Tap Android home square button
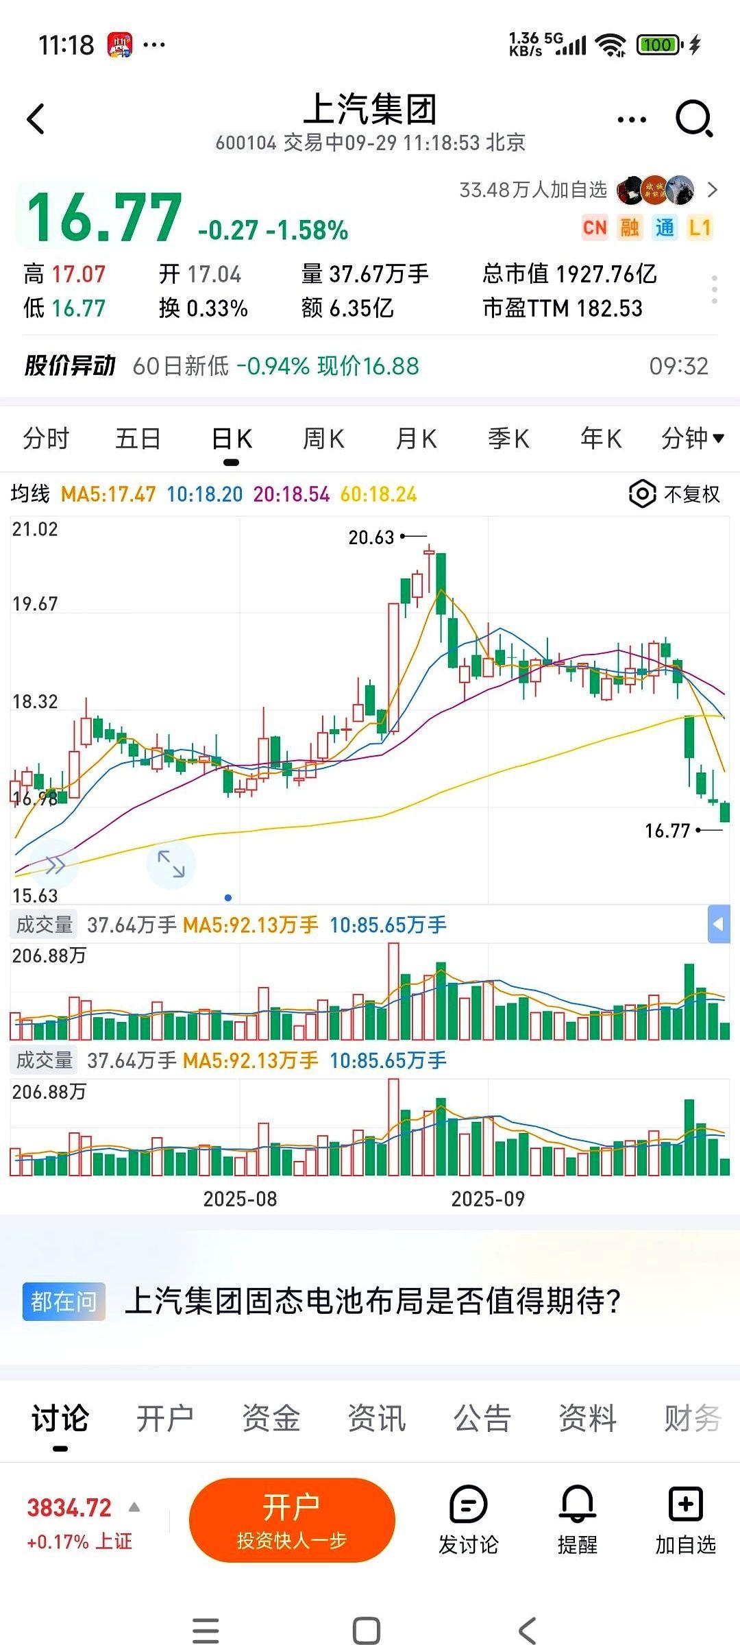Viewport: 740px width, 1645px height. (x=367, y=1631)
